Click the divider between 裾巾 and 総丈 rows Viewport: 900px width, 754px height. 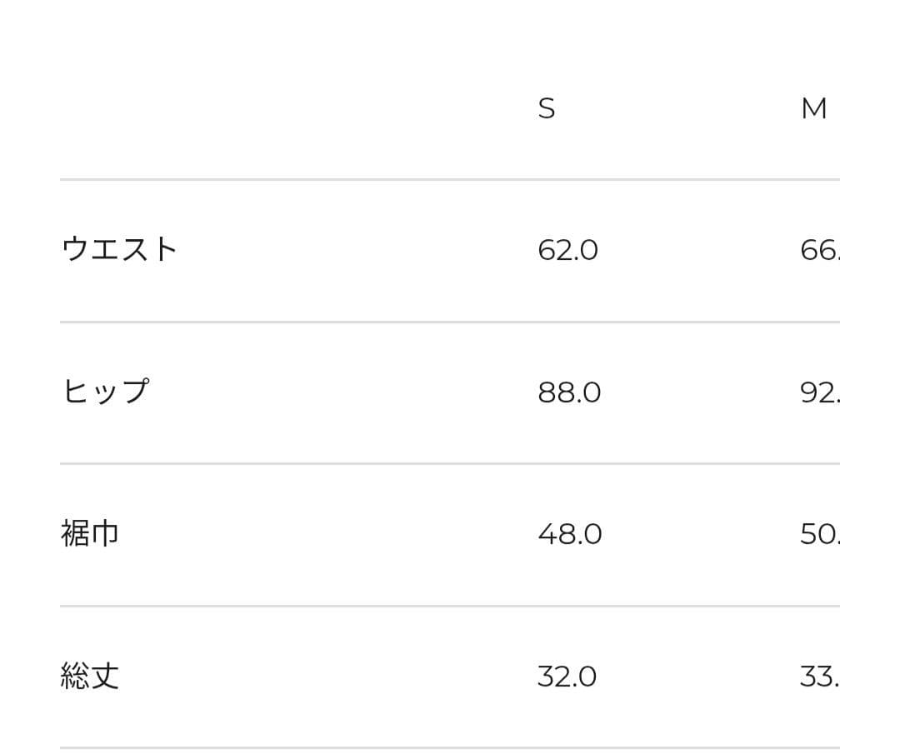click(450, 606)
